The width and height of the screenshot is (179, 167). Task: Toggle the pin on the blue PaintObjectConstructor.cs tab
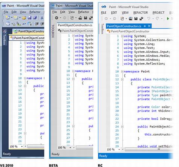click(x=145, y=26)
